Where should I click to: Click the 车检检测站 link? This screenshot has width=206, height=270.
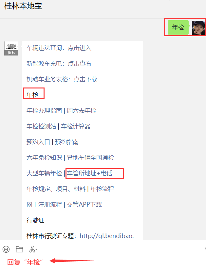[x=41, y=126]
